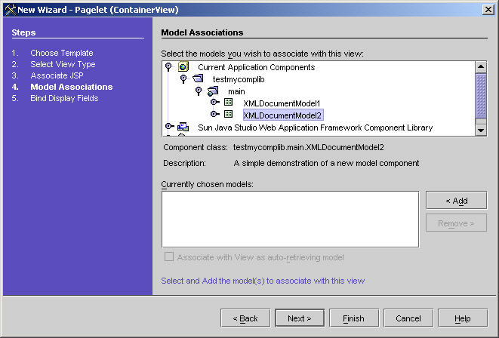This screenshot has height=338, width=499.
Task: Go back with the < Back button
Action: 245,318
